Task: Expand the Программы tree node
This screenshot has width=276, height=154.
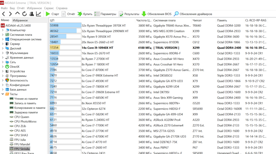Action: coord(3,76)
